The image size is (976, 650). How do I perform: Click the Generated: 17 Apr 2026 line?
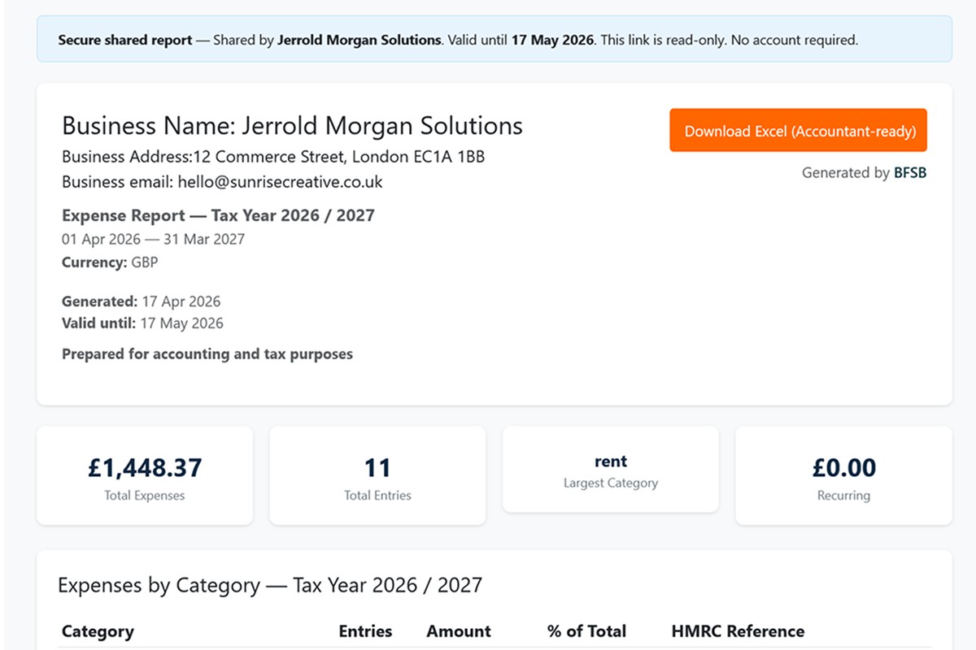[x=141, y=301]
